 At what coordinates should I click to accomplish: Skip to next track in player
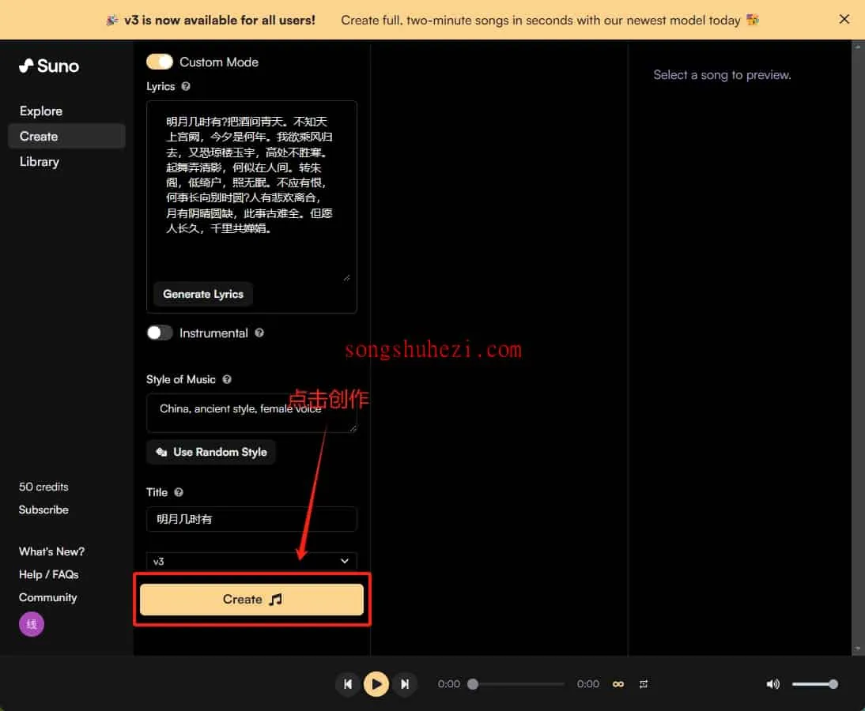point(405,684)
